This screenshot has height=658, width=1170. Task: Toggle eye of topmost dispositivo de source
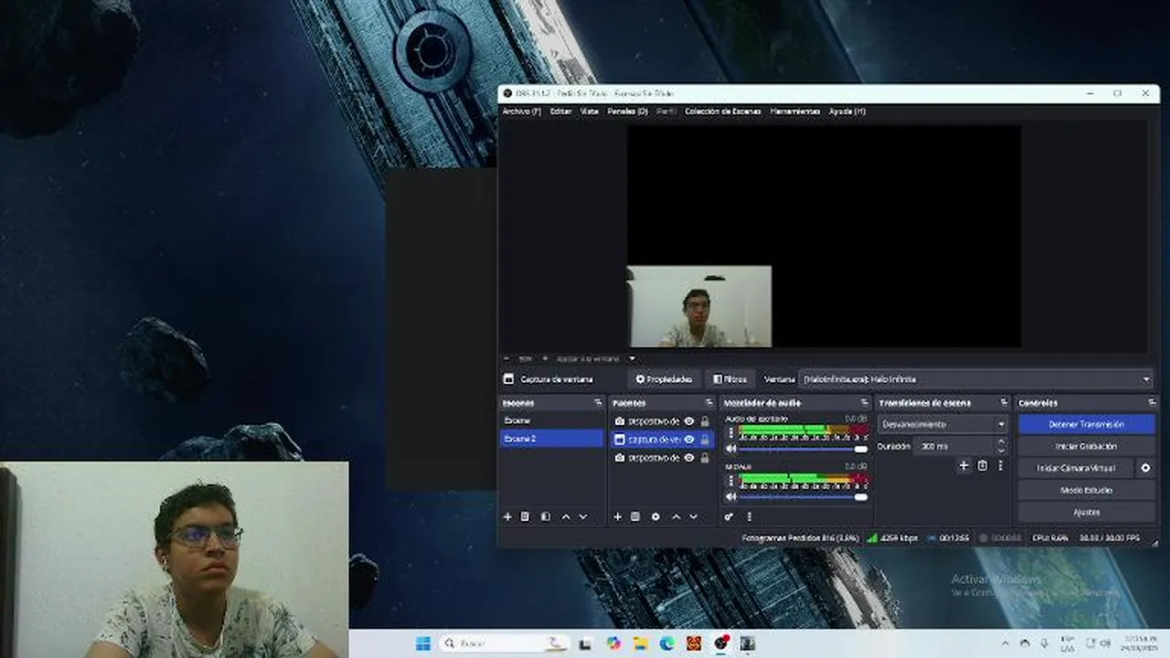pos(689,421)
